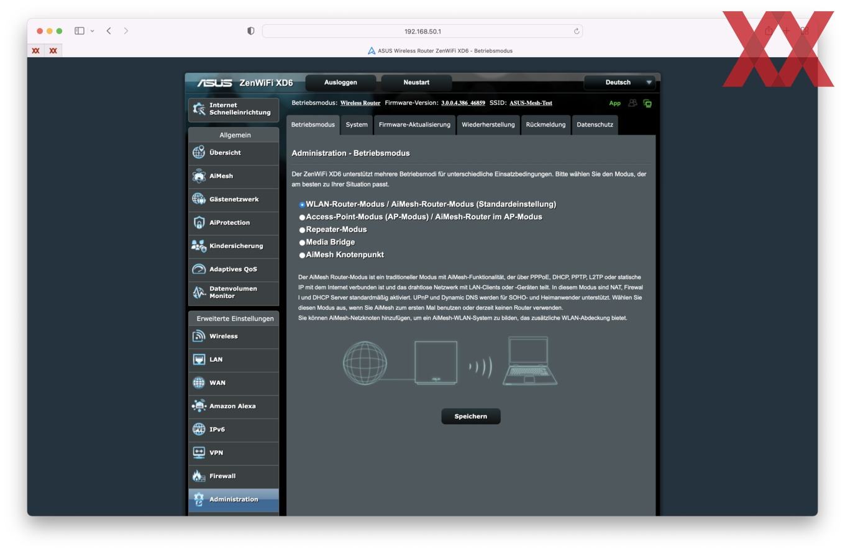The height and width of the screenshot is (552, 845).
Task: Open the Administration gear icon
Action: click(199, 499)
